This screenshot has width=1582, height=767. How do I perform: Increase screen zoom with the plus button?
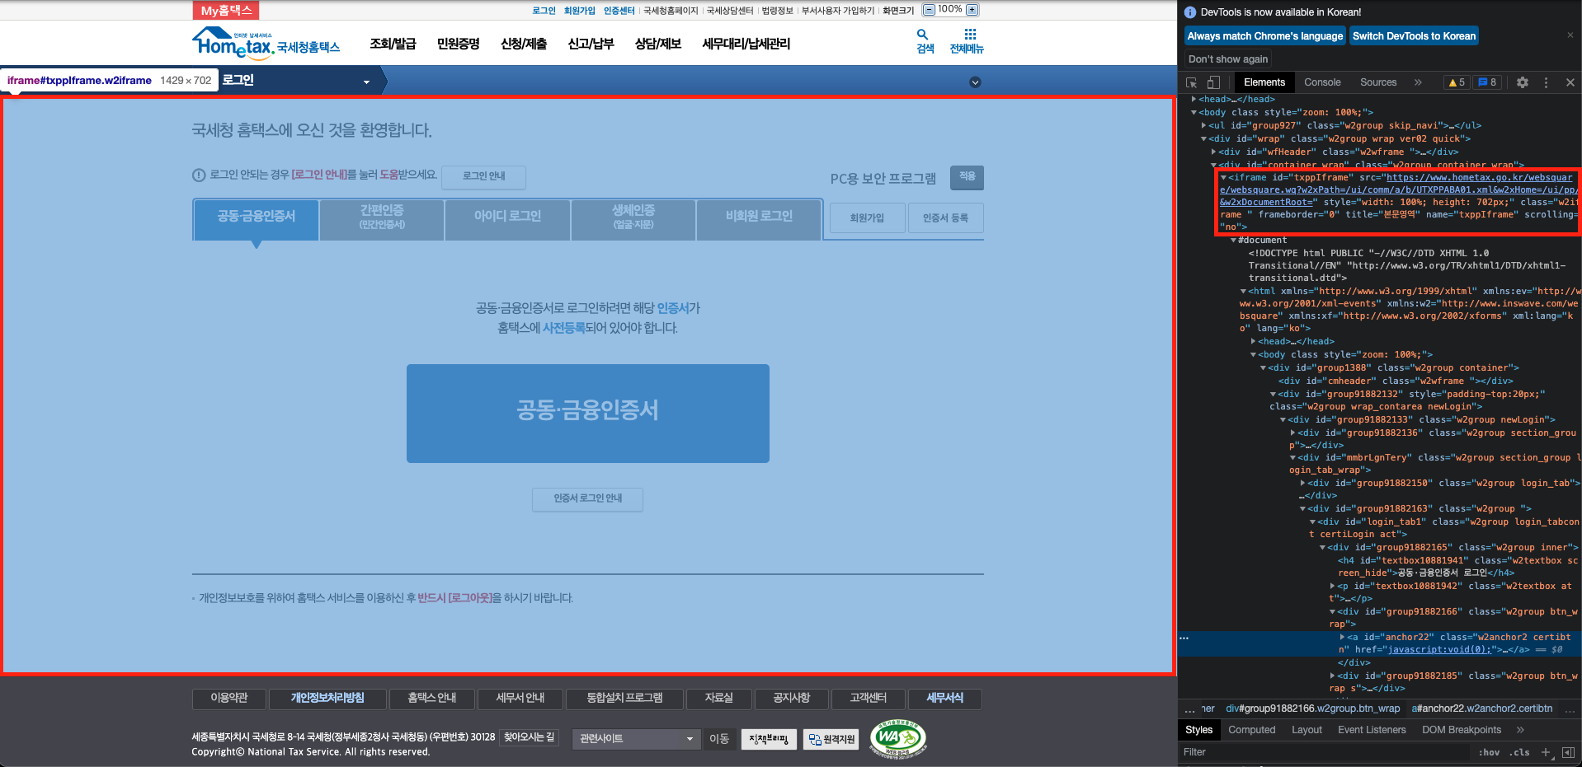(972, 10)
